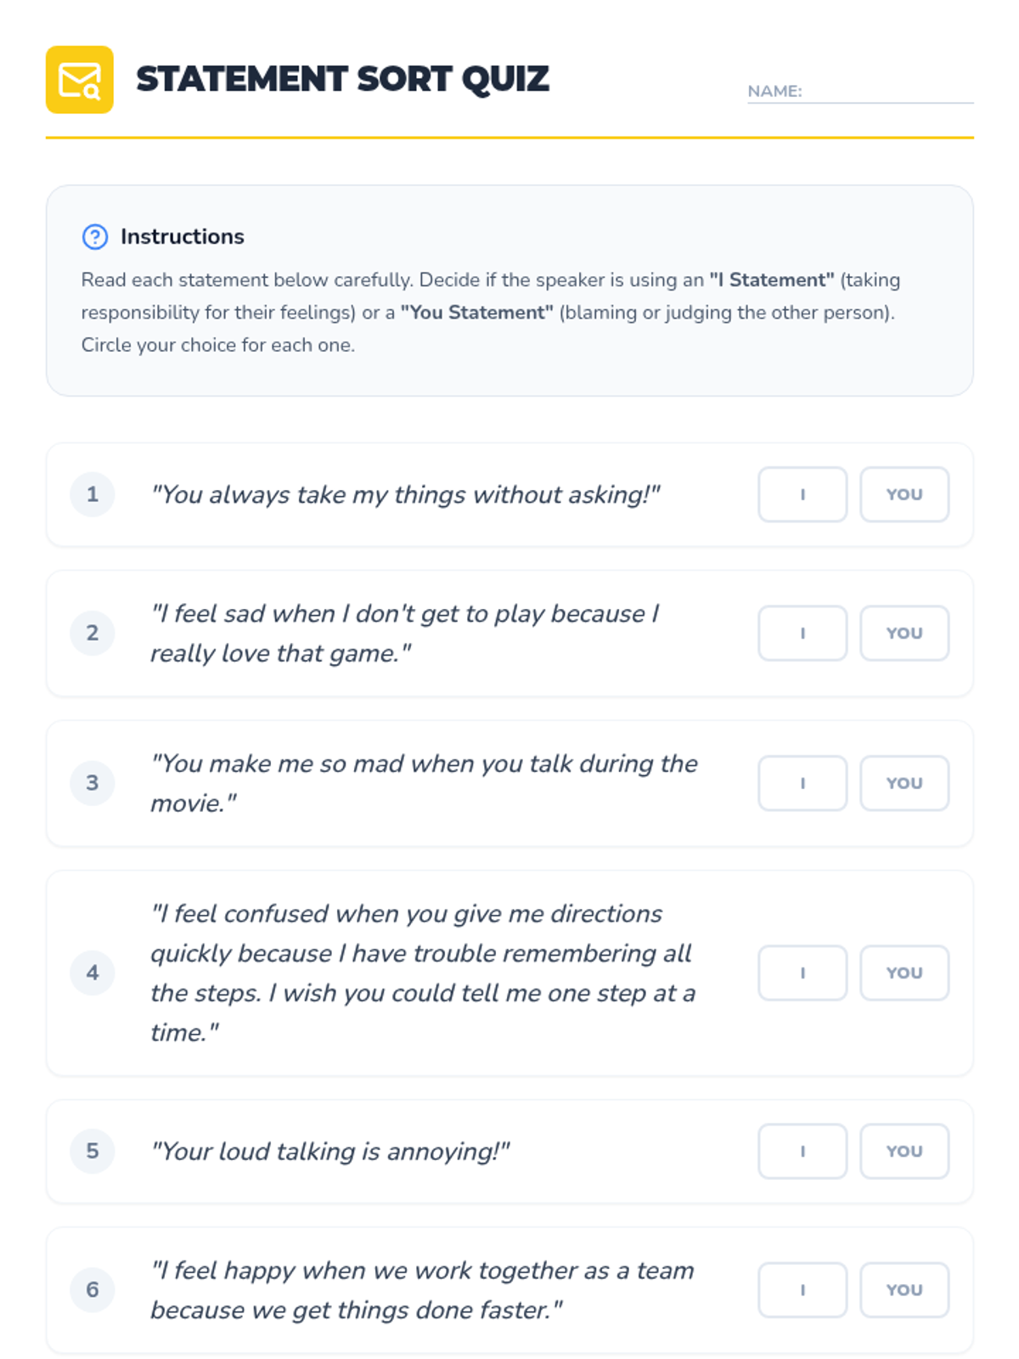Choose 'YOU' for statement 1
This screenshot has width=1019, height=1359.
pyautogui.click(x=904, y=494)
